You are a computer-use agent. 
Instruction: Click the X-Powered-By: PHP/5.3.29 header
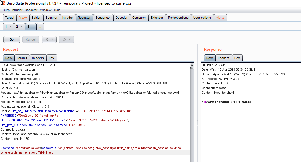(x=220, y=79)
